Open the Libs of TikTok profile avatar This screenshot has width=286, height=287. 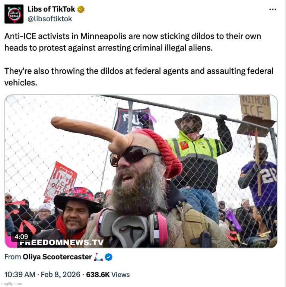[x=14, y=14]
